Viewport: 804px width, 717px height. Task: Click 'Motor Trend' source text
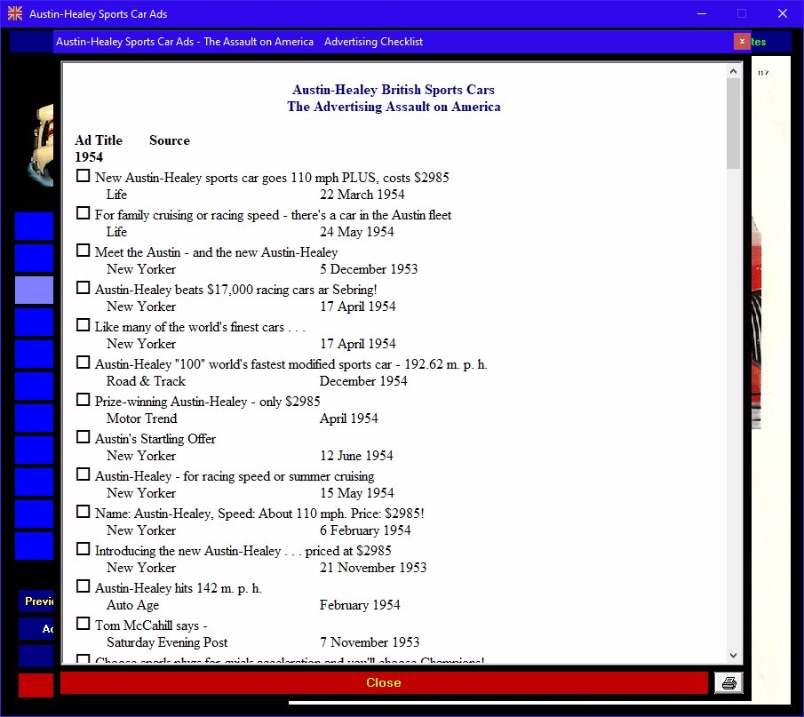[141, 418]
